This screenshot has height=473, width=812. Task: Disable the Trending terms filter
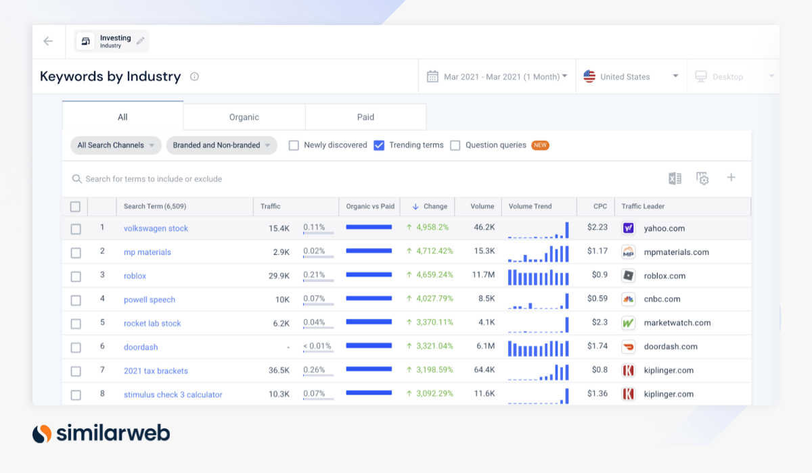click(379, 145)
